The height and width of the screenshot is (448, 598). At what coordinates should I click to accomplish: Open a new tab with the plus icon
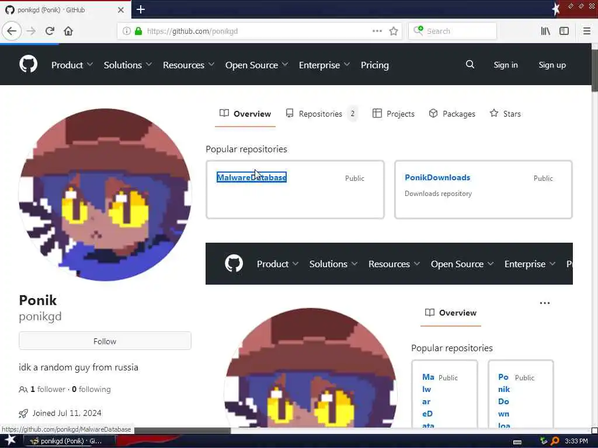(140, 9)
